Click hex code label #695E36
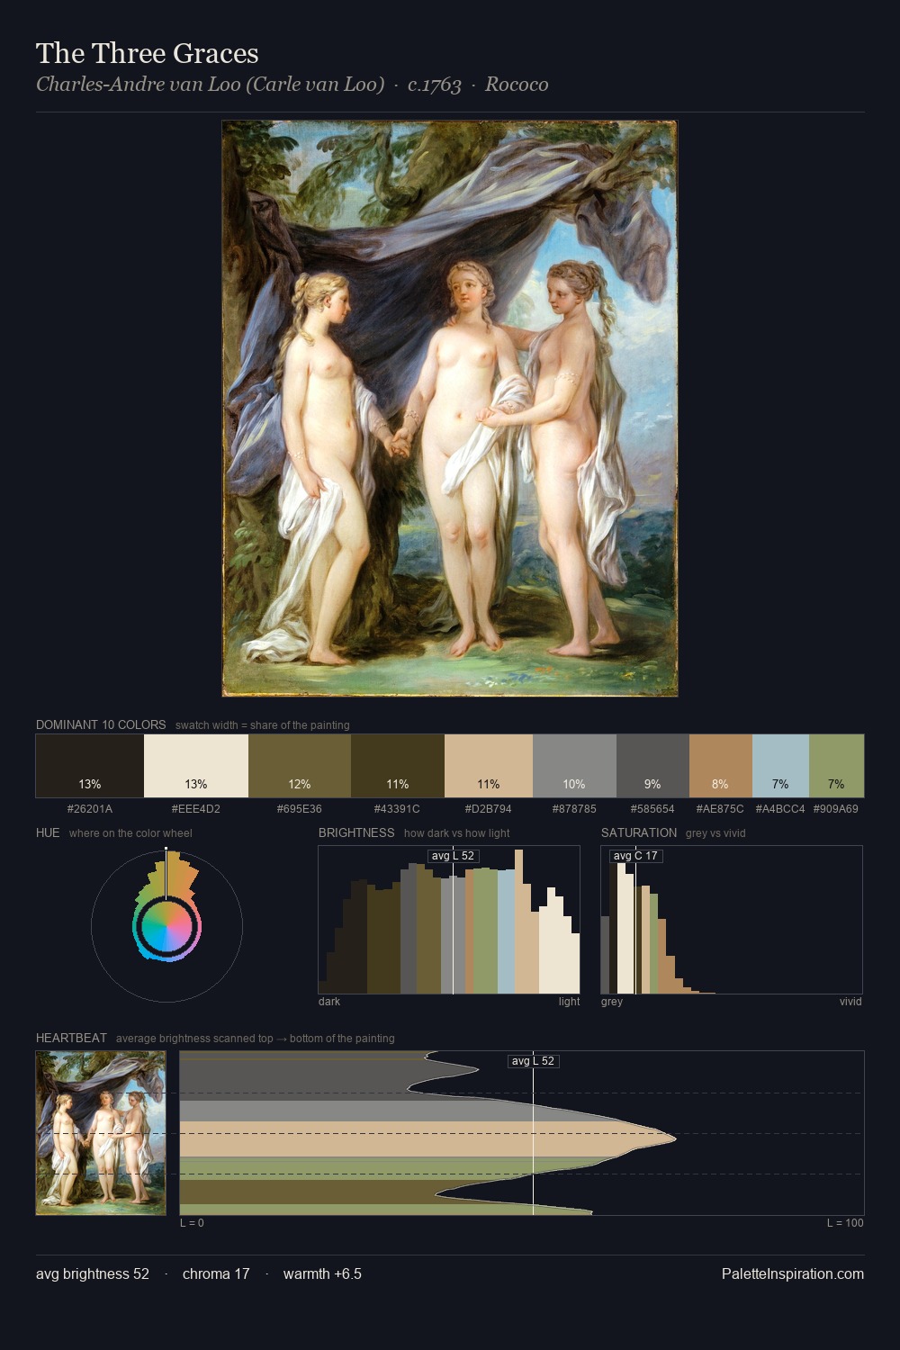This screenshot has width=900, height=1350. 300,808
